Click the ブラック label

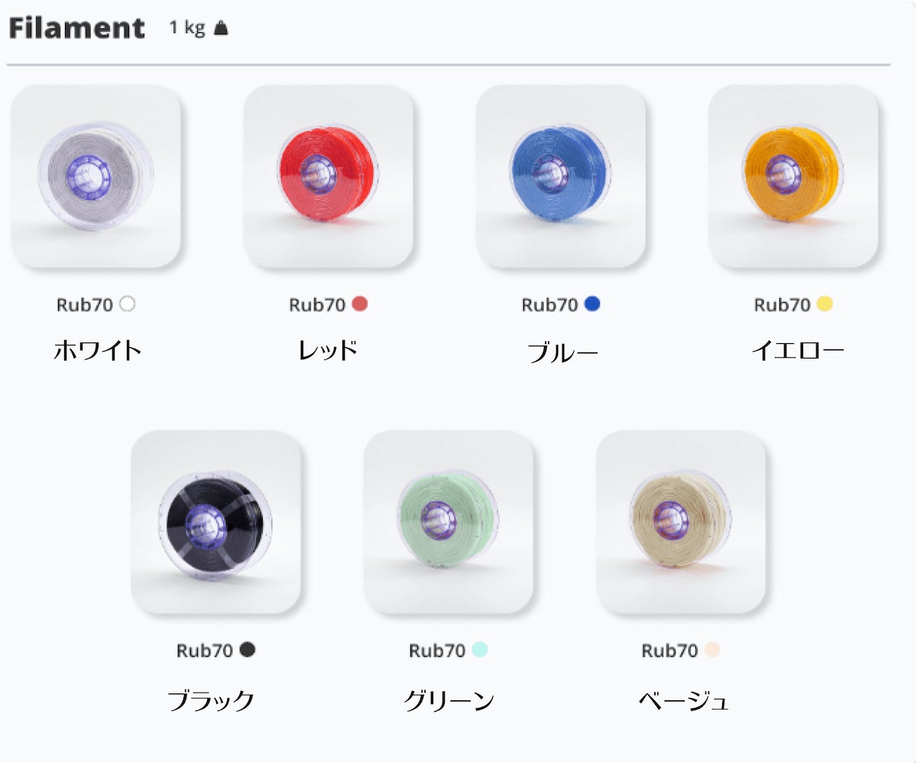coord(211,700)
